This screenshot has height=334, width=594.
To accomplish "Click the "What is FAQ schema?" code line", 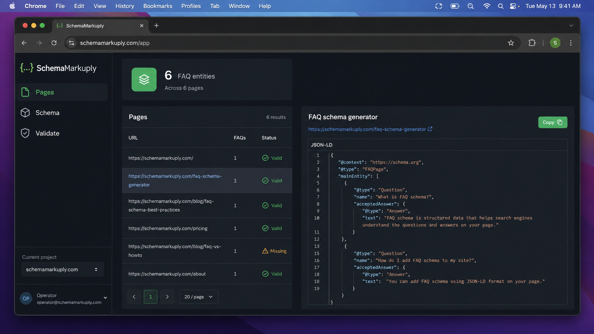I will (394, 197).
